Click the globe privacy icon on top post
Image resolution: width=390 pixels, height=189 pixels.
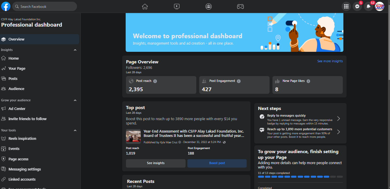coord(224,142)
